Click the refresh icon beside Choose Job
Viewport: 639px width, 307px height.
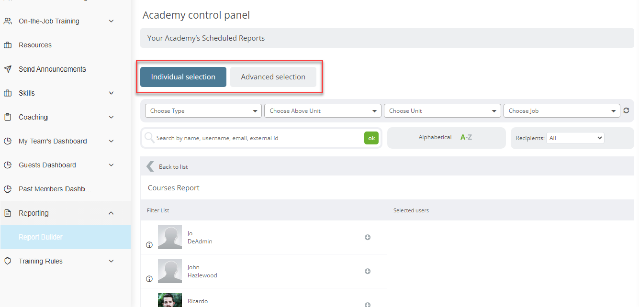click(627, 110)
